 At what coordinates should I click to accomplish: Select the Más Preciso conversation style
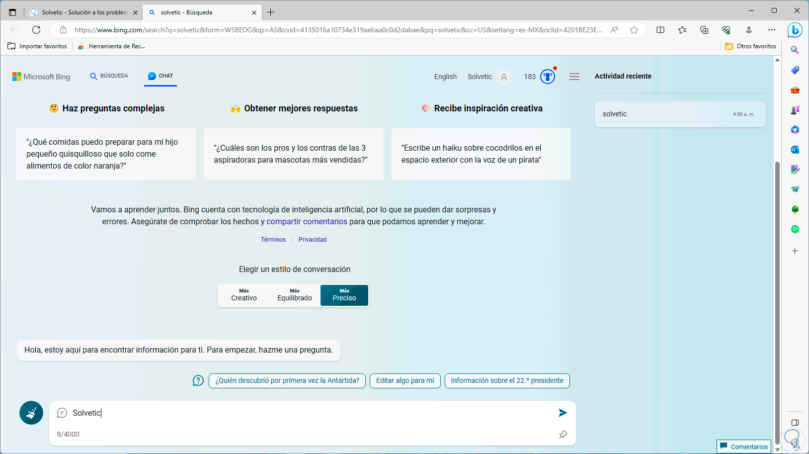pyautogui.click(x=344, y=295)
